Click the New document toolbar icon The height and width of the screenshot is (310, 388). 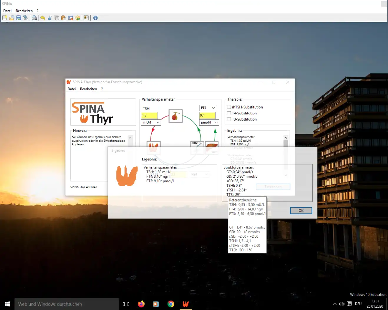5,18
